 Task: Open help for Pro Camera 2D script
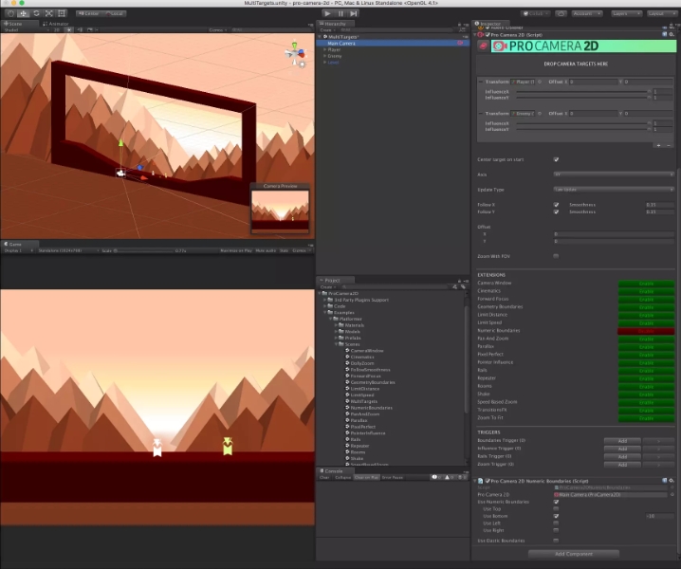point(665,34)
